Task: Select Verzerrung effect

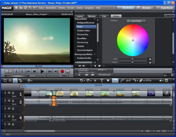Action: click(x=82, y=42)
